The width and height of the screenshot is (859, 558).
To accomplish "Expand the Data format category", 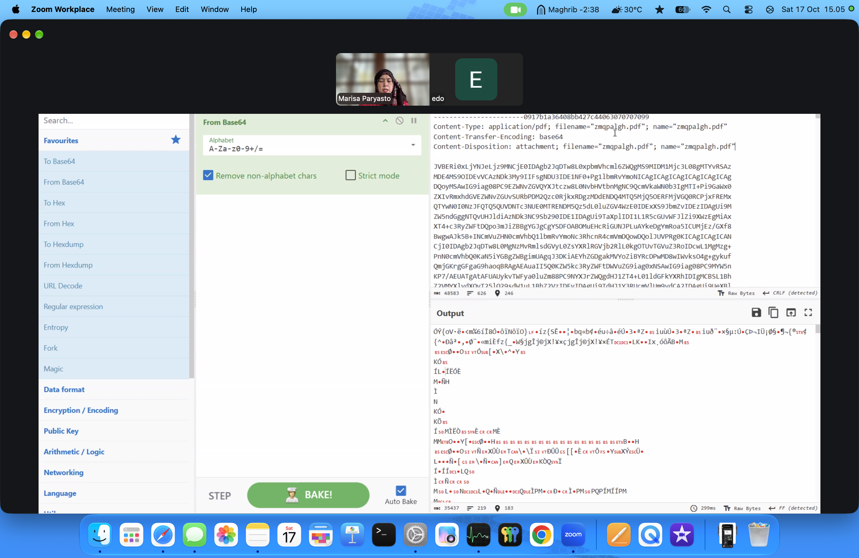I will tap(114, 389).
